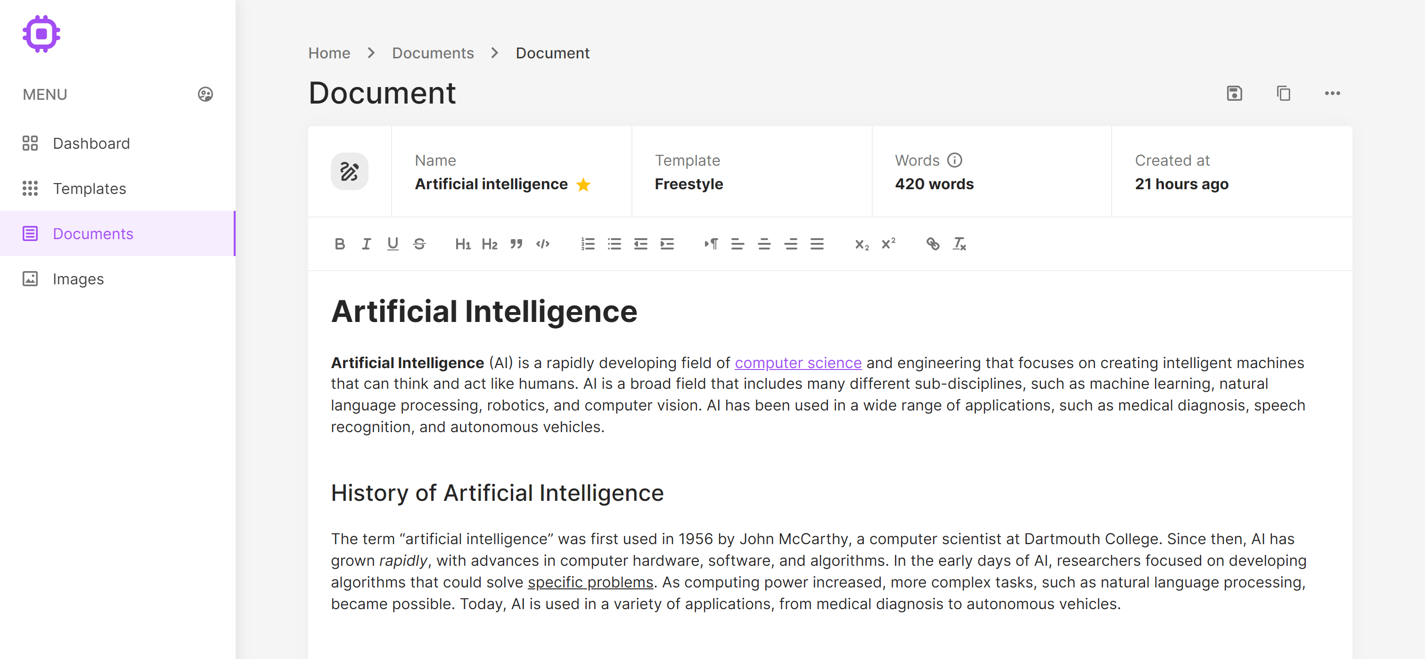Toggle subscript text formatting
This screenshot has width=1425, height=659.
(860, 243)
